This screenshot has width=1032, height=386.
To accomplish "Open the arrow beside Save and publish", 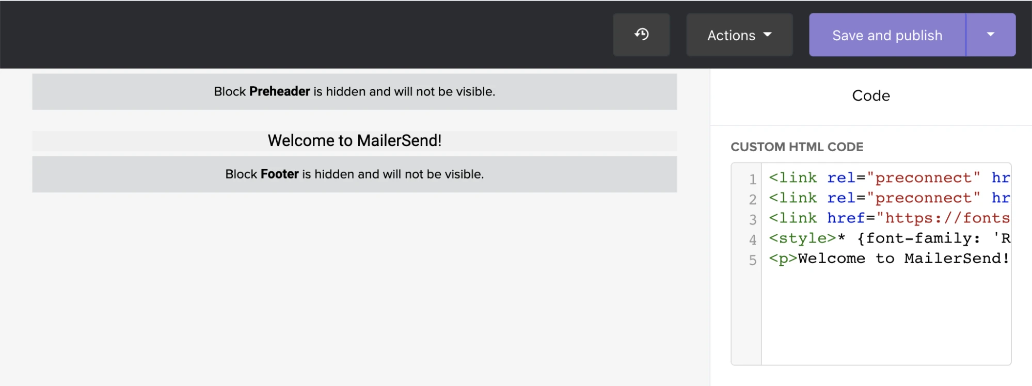I will (990, 35).
